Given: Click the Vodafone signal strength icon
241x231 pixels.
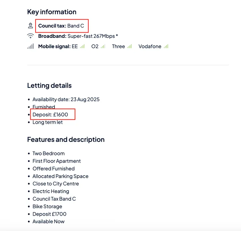Looking at the screenshot, I should click(166, 46).
